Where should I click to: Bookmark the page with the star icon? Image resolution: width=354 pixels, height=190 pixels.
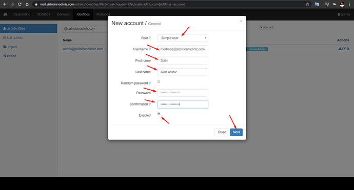(307, 4)
